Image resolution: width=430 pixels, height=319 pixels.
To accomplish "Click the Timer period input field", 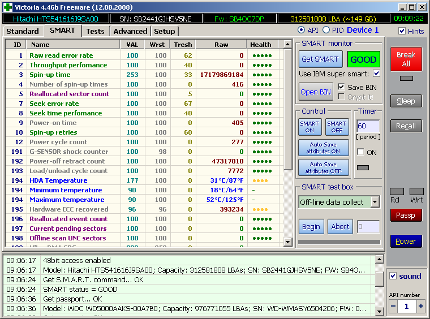I will pyautogui.click(x=368, y=126).
